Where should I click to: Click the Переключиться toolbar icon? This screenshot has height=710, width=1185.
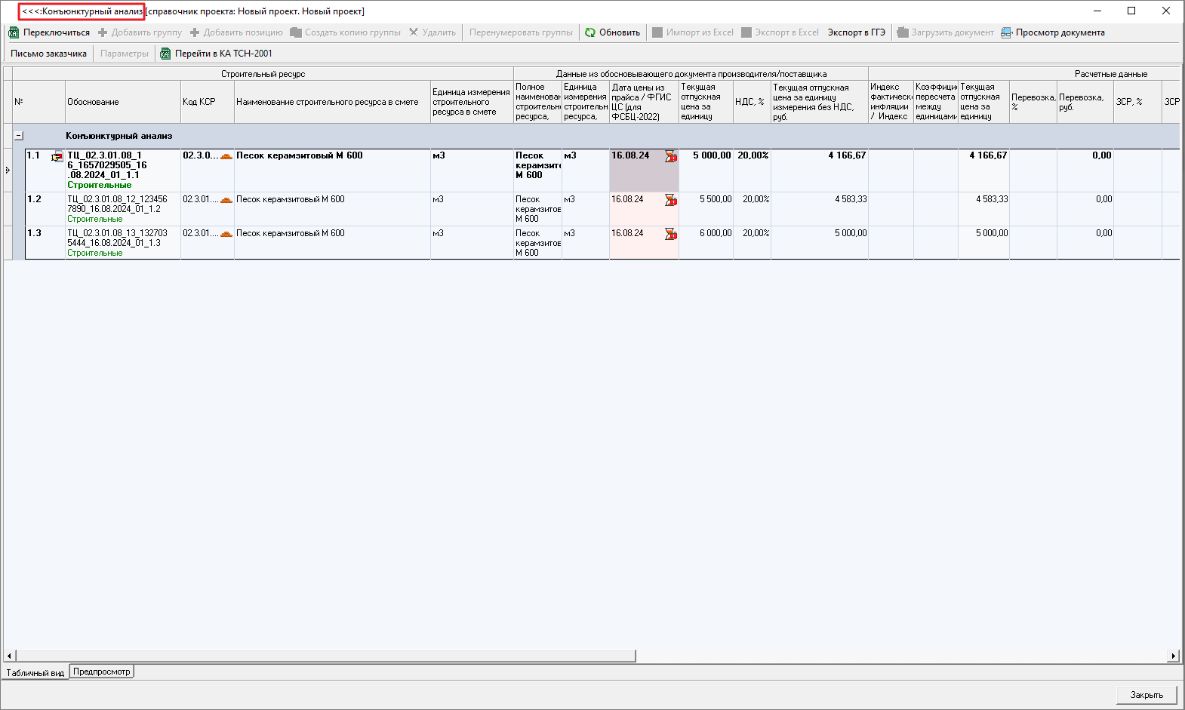click(x=14, y=32)
